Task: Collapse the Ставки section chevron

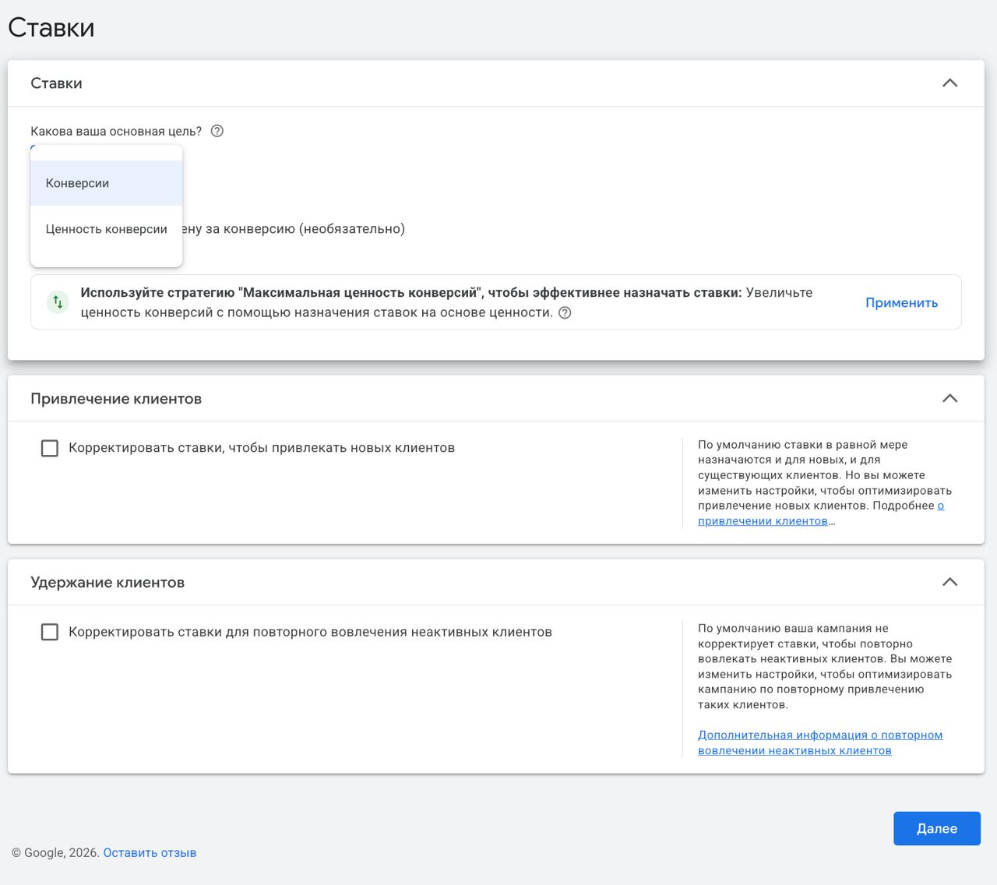Action: pos(949,83)
